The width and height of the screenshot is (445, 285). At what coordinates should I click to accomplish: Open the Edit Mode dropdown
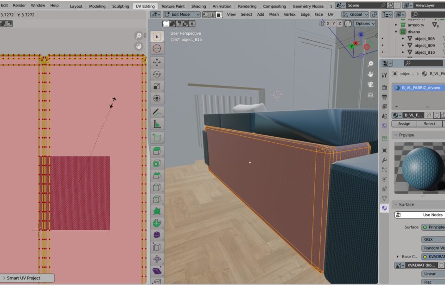click(182, 14)
